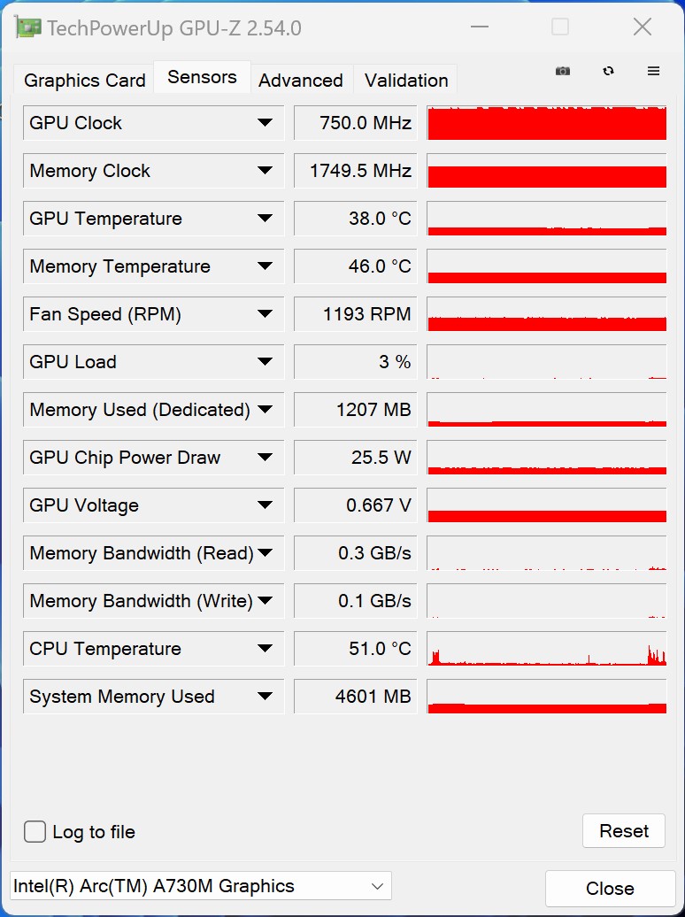The width and height of the screenshot is (685, 917).
Task: Open the Fan Speed (RPM) dropdown
Action: coord(265,314)
